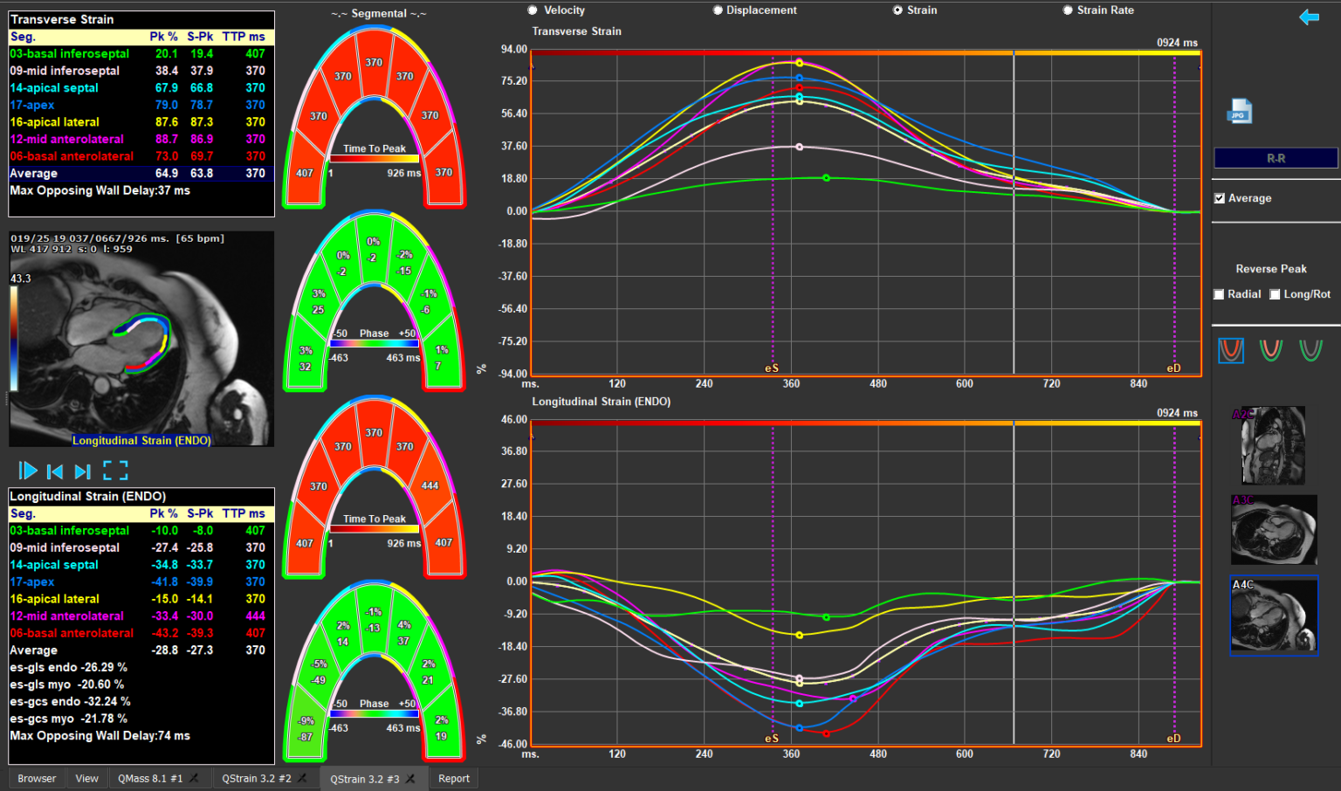Export the view with the JPG icon
The width and height of the screenshot is (1341, 791).
pyautogui.click(x=1239, y=112)
